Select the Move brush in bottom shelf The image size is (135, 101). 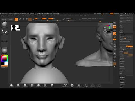point(32,86)
